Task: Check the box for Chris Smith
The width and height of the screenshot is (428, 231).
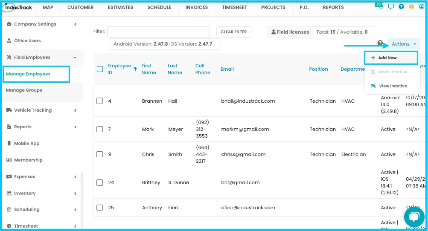Action: 99,154
